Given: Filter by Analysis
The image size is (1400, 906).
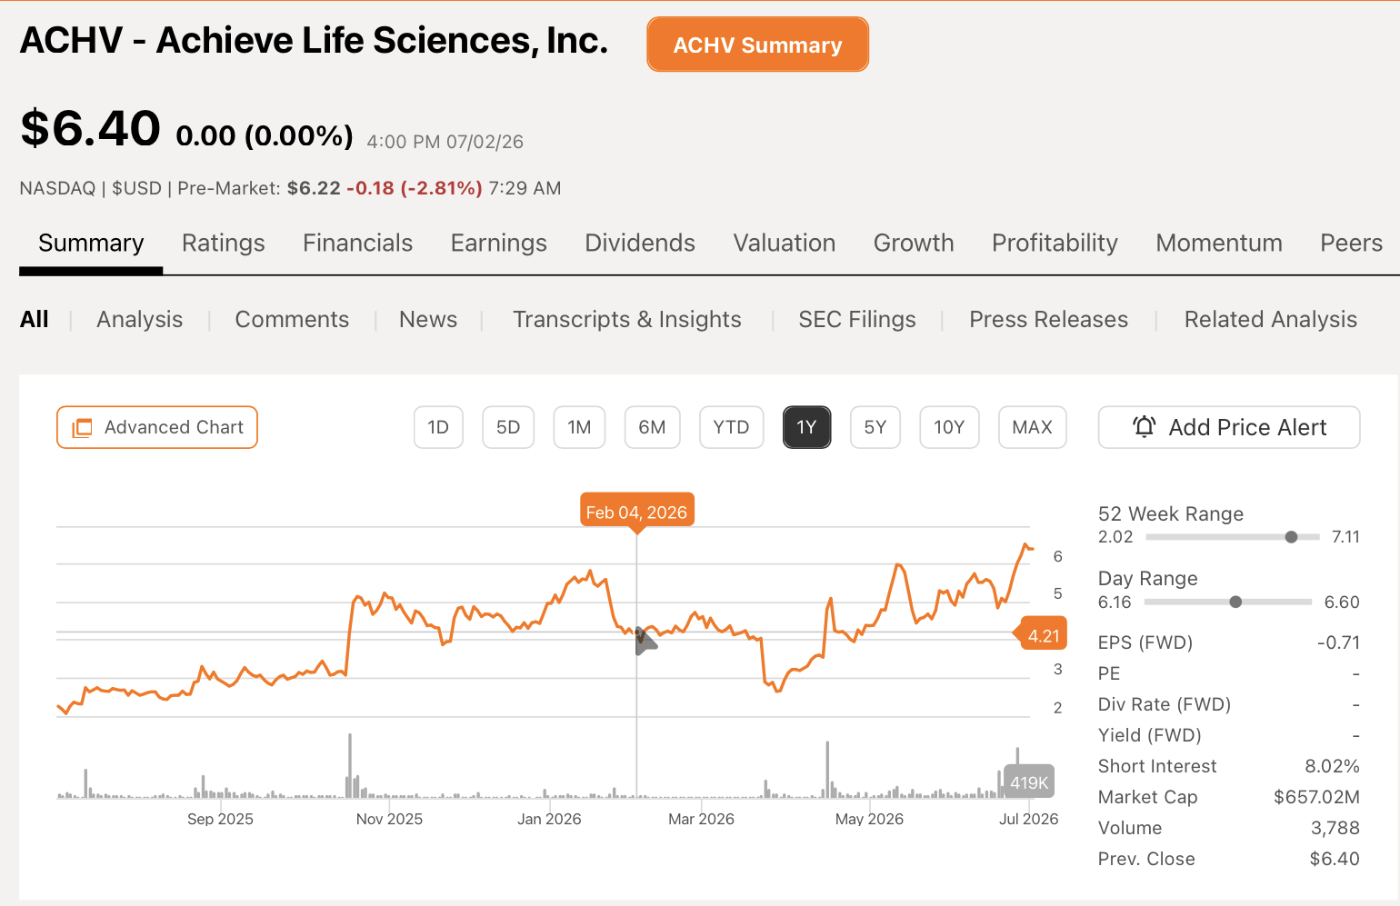Looking at the screenshot, I should (140, 320).
